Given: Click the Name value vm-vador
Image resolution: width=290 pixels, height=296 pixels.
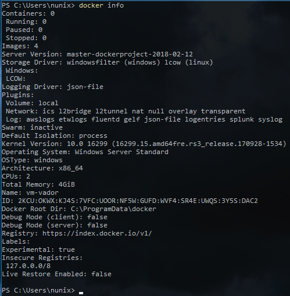Looking at the screenshot, I should click(x=42, y=192).
